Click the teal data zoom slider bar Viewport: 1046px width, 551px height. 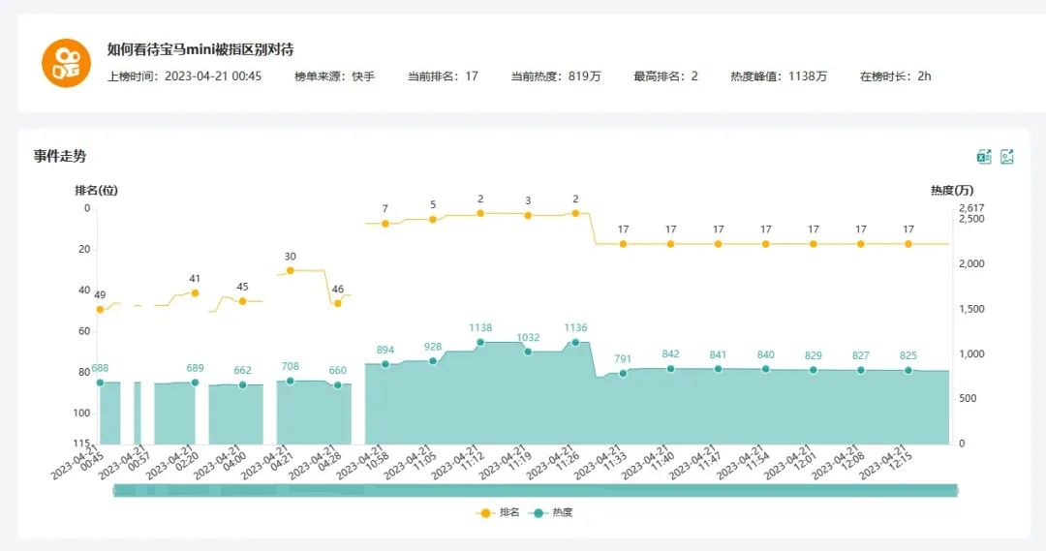(x=535, y=491)
